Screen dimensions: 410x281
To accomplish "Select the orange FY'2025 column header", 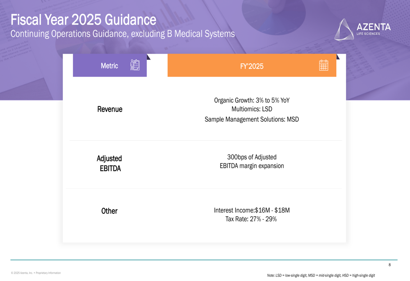I will (x=252, y=66).
